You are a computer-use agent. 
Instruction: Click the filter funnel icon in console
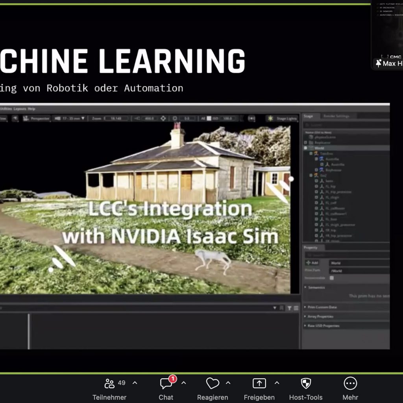(x=289, y=308)
